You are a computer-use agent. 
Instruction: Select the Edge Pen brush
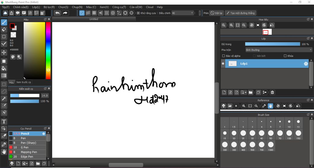pyautogui.click(x=27, y=157)
